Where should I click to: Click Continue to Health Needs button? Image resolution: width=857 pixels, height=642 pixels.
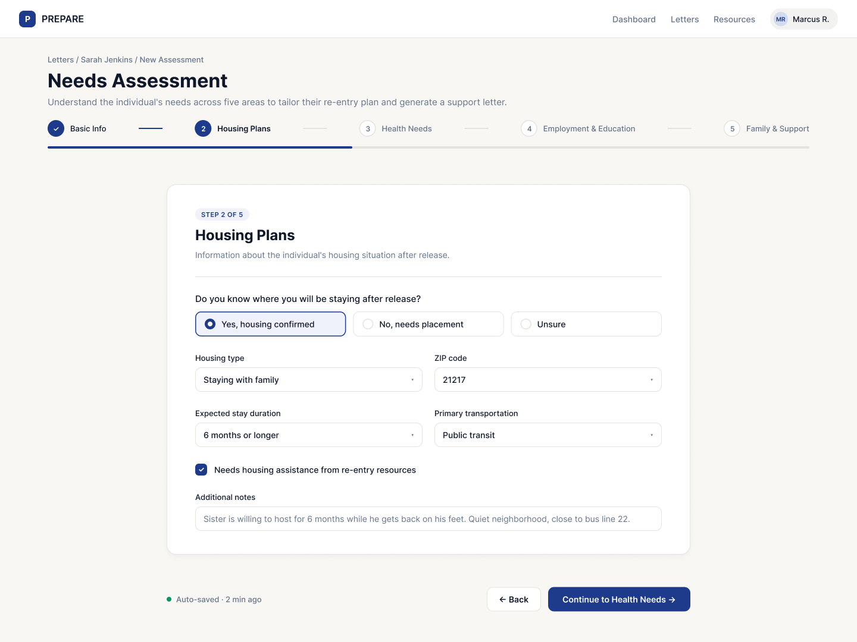tap(619, 599)
